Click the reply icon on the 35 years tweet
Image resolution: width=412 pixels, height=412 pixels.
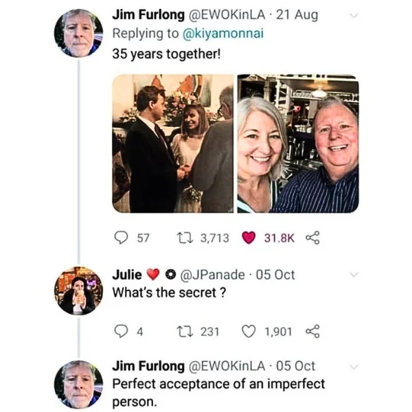[120, 238]
